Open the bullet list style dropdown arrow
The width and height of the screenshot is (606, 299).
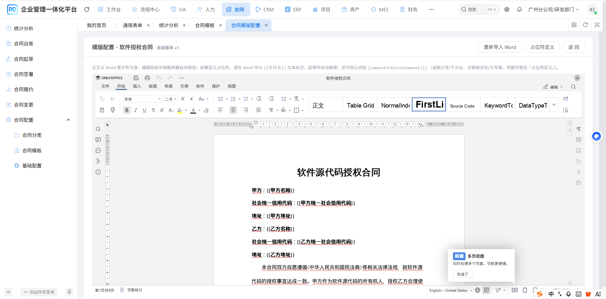tap(227, 99)
